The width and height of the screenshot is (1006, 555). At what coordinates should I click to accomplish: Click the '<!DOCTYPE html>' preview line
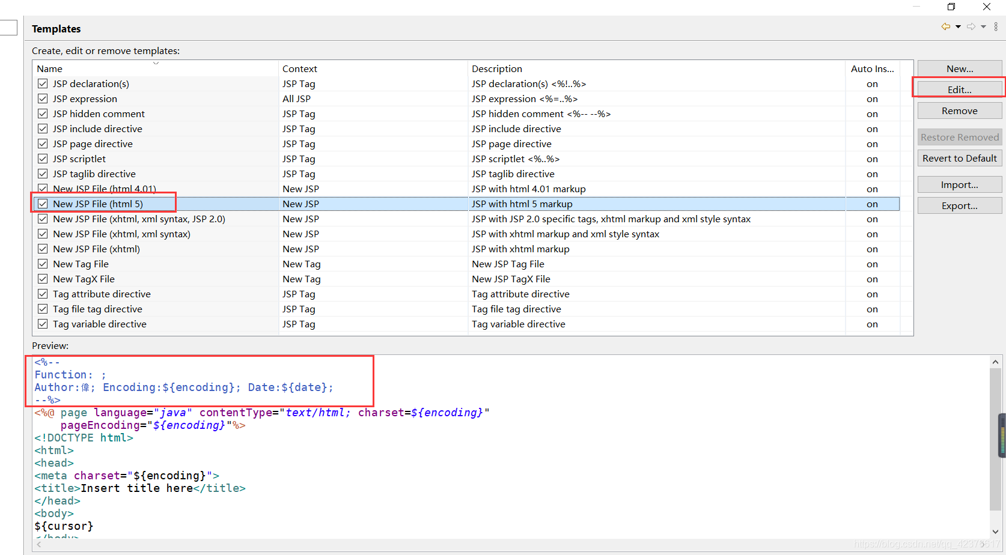tap(84, 438)
